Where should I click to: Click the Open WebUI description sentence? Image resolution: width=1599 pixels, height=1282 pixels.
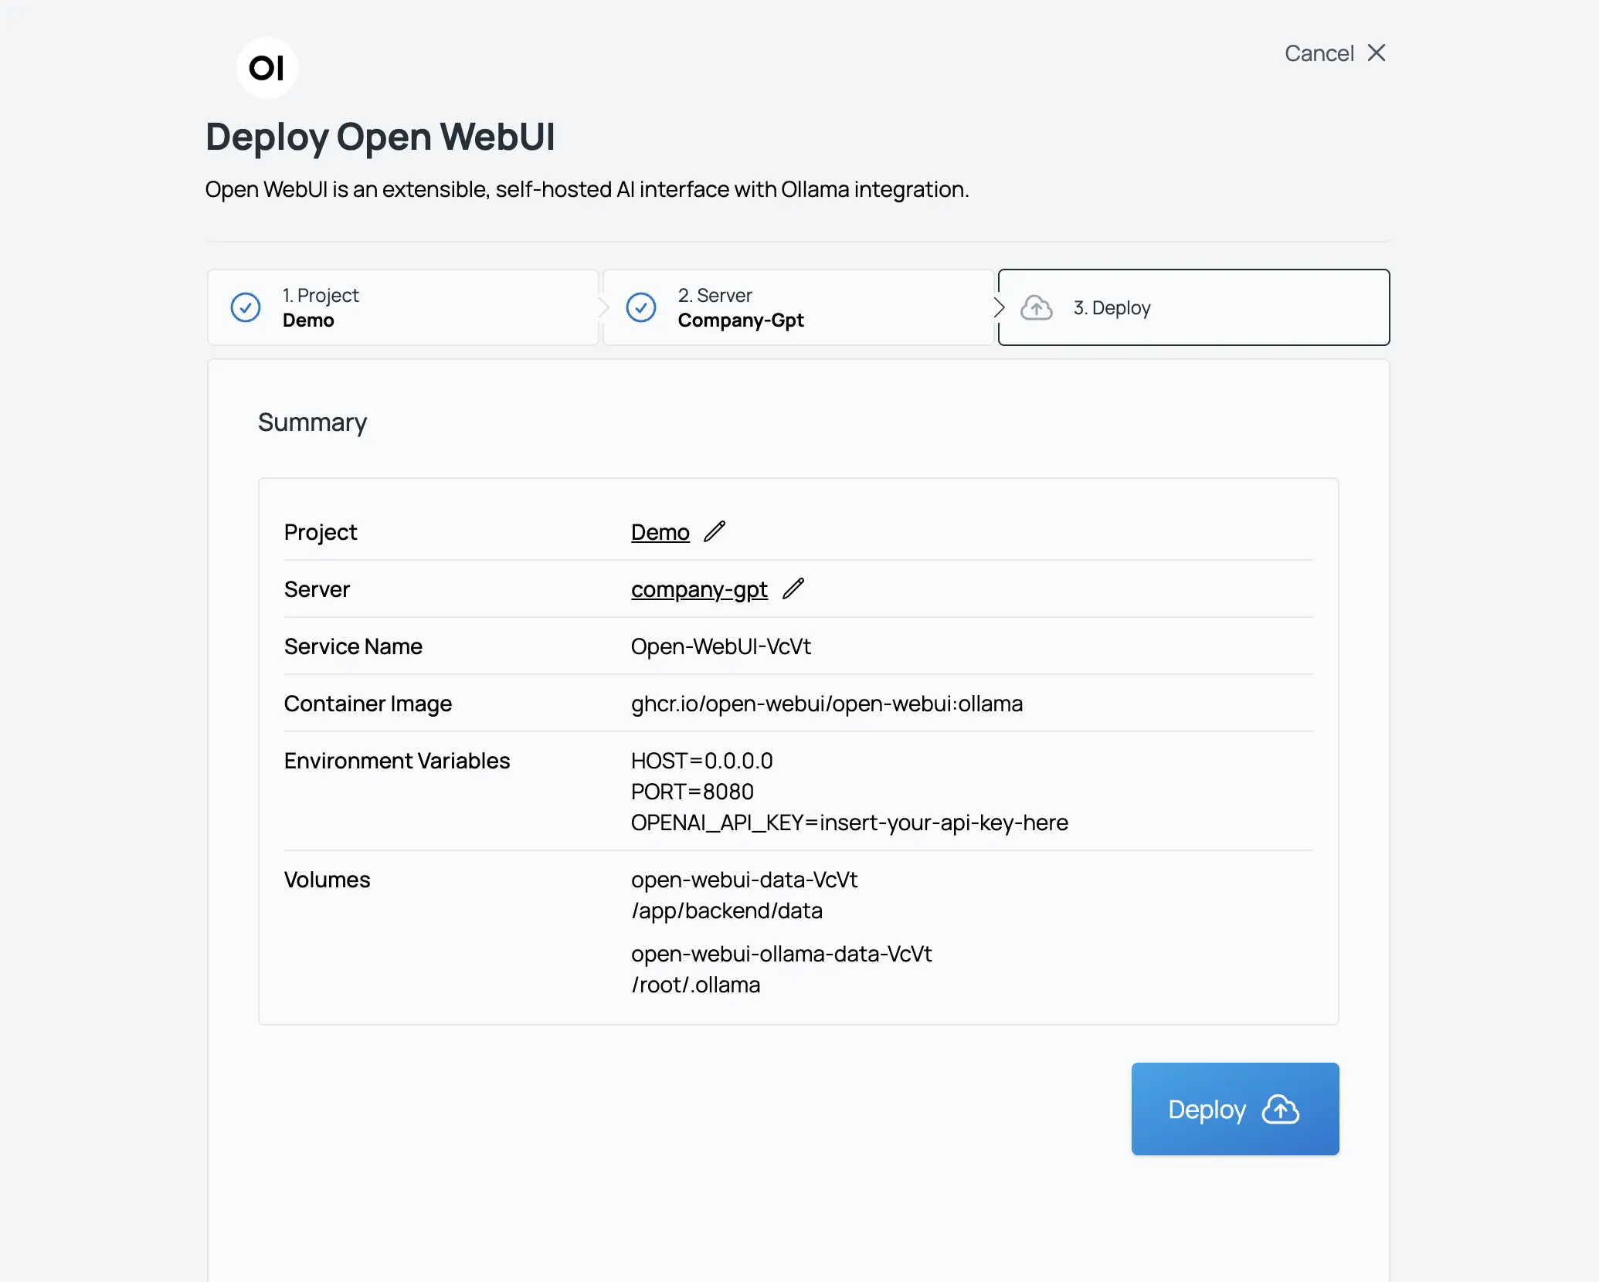(587, 189)
